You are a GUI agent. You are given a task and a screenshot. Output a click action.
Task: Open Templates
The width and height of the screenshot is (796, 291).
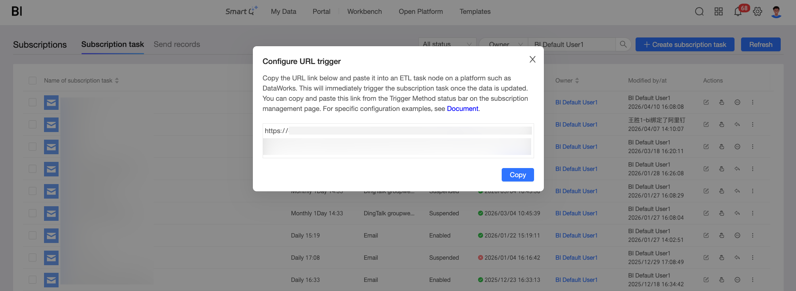pos(475,12)
